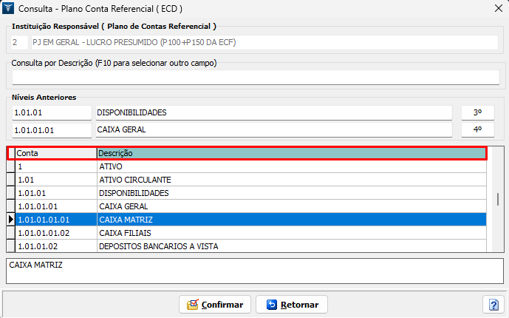
Task: Click the current row pointer arrow indicator
Action: click(11, 220)
